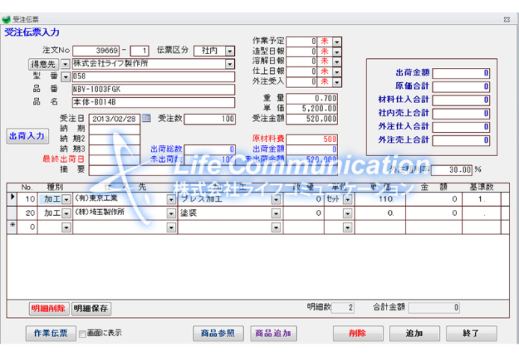Open the 外注受入 status dropdown
Viewport: 519px width, 357px height.
pos(337,82)
